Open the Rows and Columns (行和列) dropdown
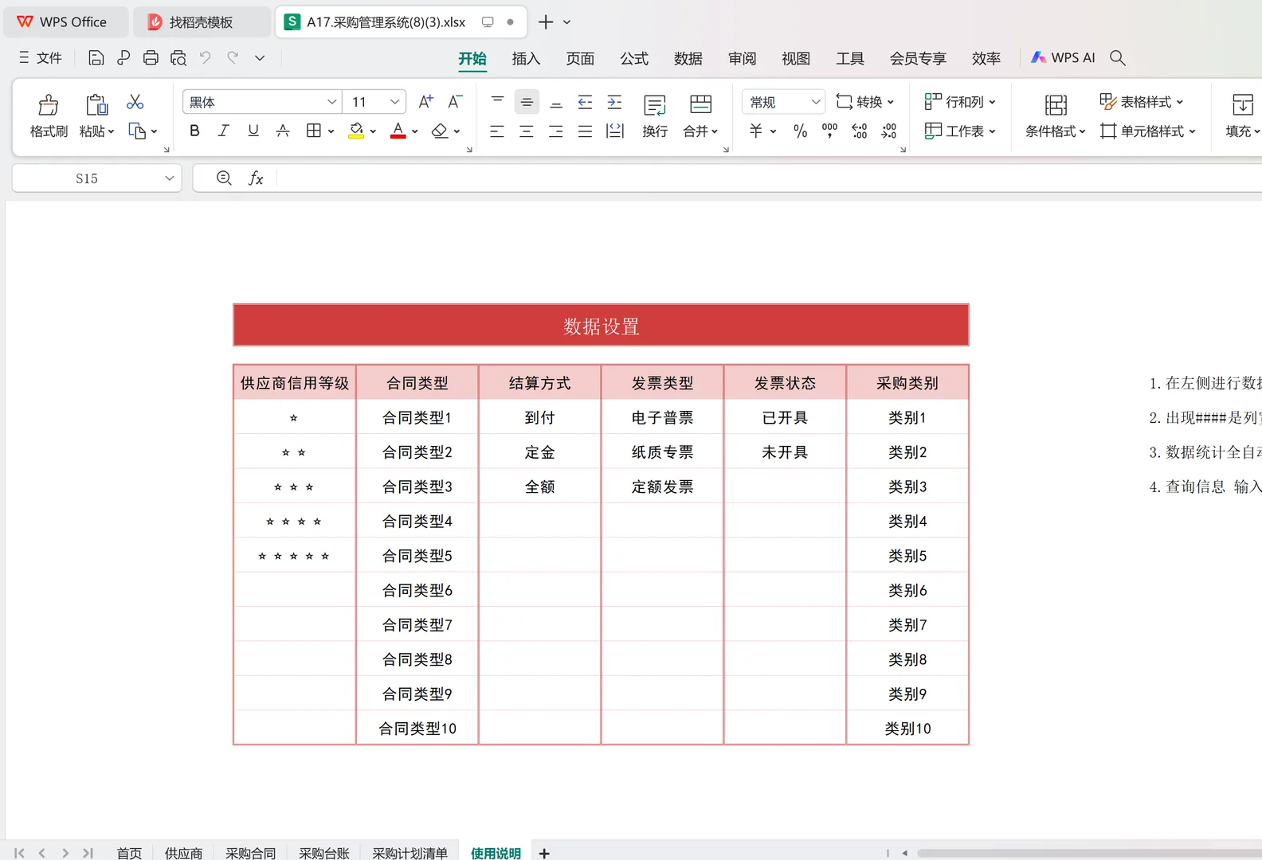 pos(959,102)
